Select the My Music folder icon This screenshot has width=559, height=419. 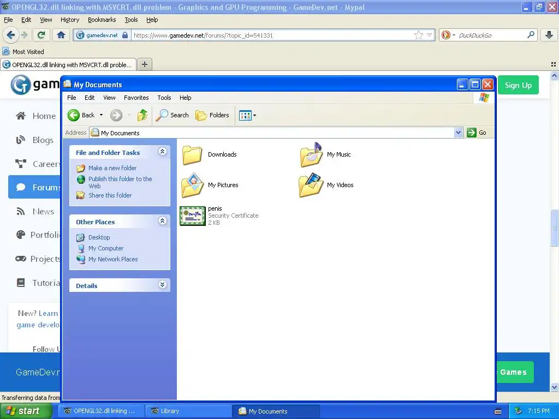311,155
